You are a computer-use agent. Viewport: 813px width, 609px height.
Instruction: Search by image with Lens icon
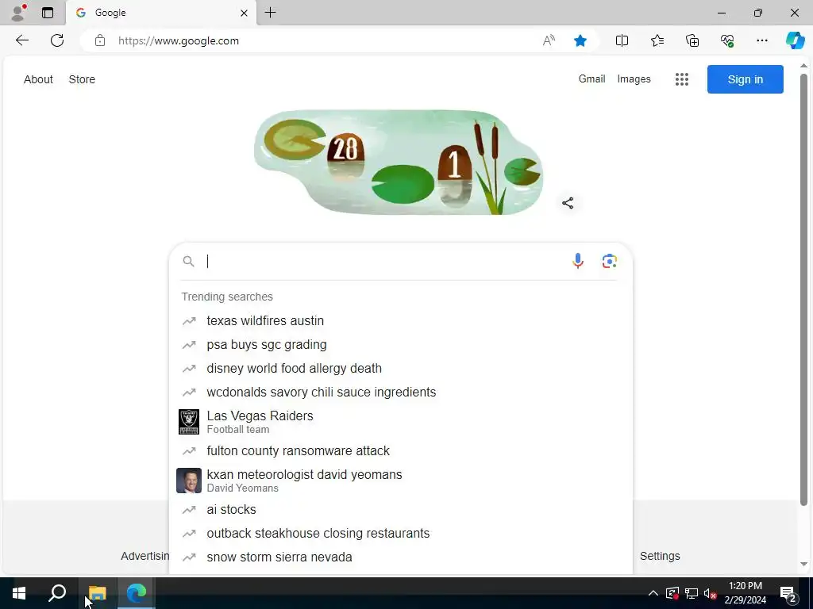pyautogui.click(x=609, y=261)
